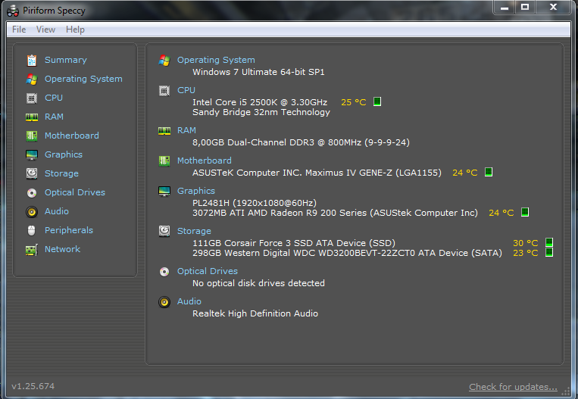Click the monitor icon beside Graphics heading in main panel

pyautogui.click(x=164, y=192)
